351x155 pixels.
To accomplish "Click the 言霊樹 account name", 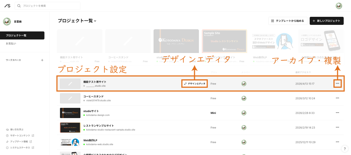I will coord(18,22).
